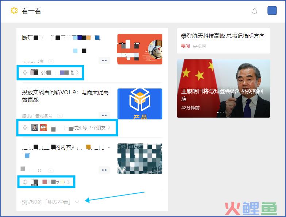
Task: Select the 要闻 tag
Action: (x=185, y=46)
